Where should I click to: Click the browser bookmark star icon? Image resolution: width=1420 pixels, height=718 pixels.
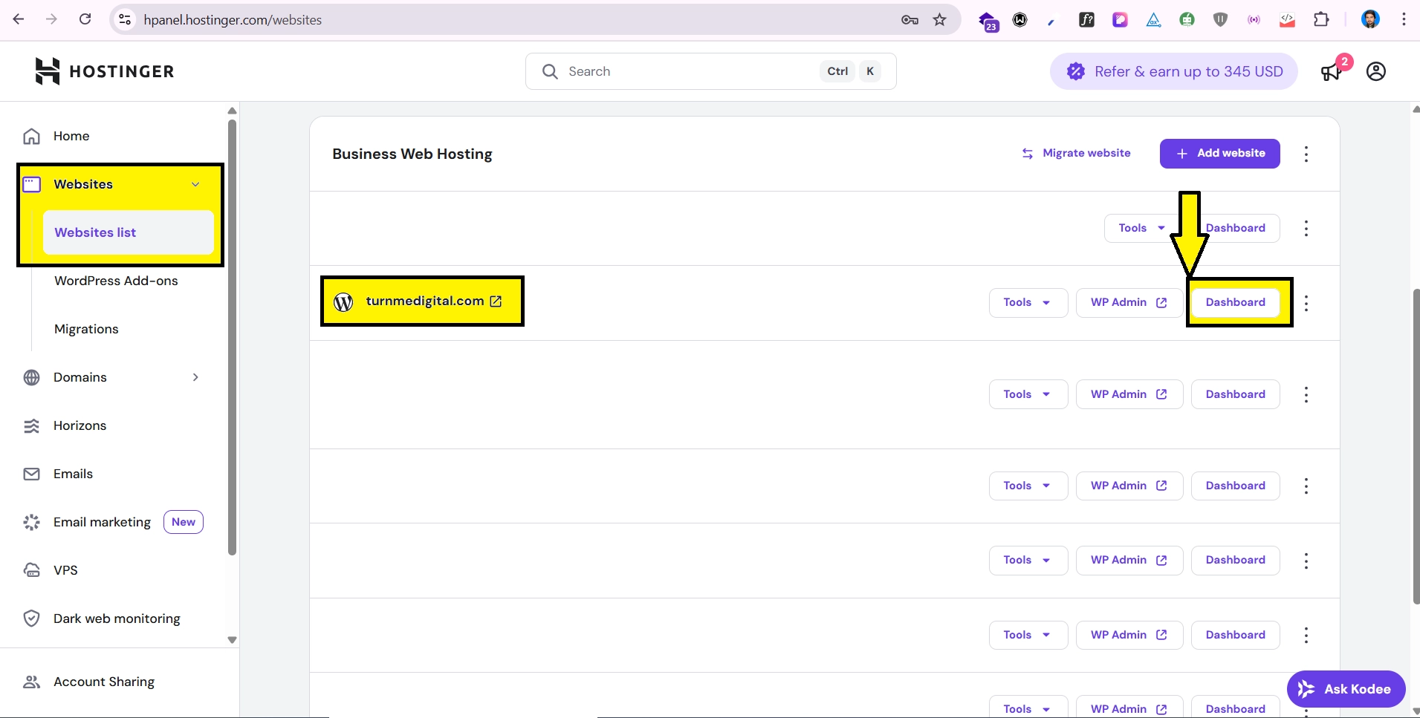[x=939, y=20]
